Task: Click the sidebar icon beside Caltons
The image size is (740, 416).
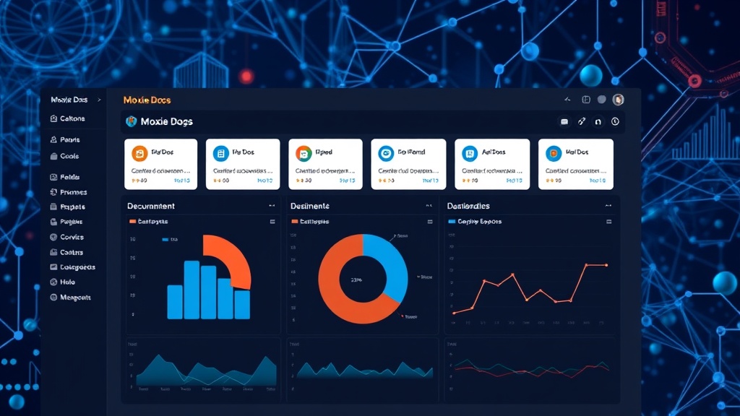Action: (53, 119)
